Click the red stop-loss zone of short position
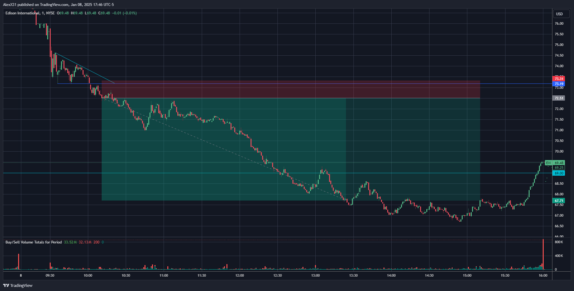Screen dimensions: 574x291 [x=291, y=89]
